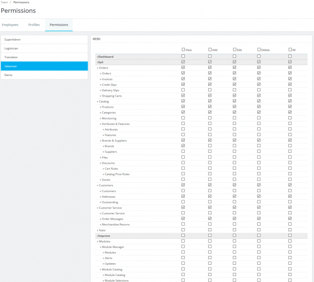This screenshot has width=314, height=282.
Task: Toggle the Delete column header checkbox
Action: [259, 49]
